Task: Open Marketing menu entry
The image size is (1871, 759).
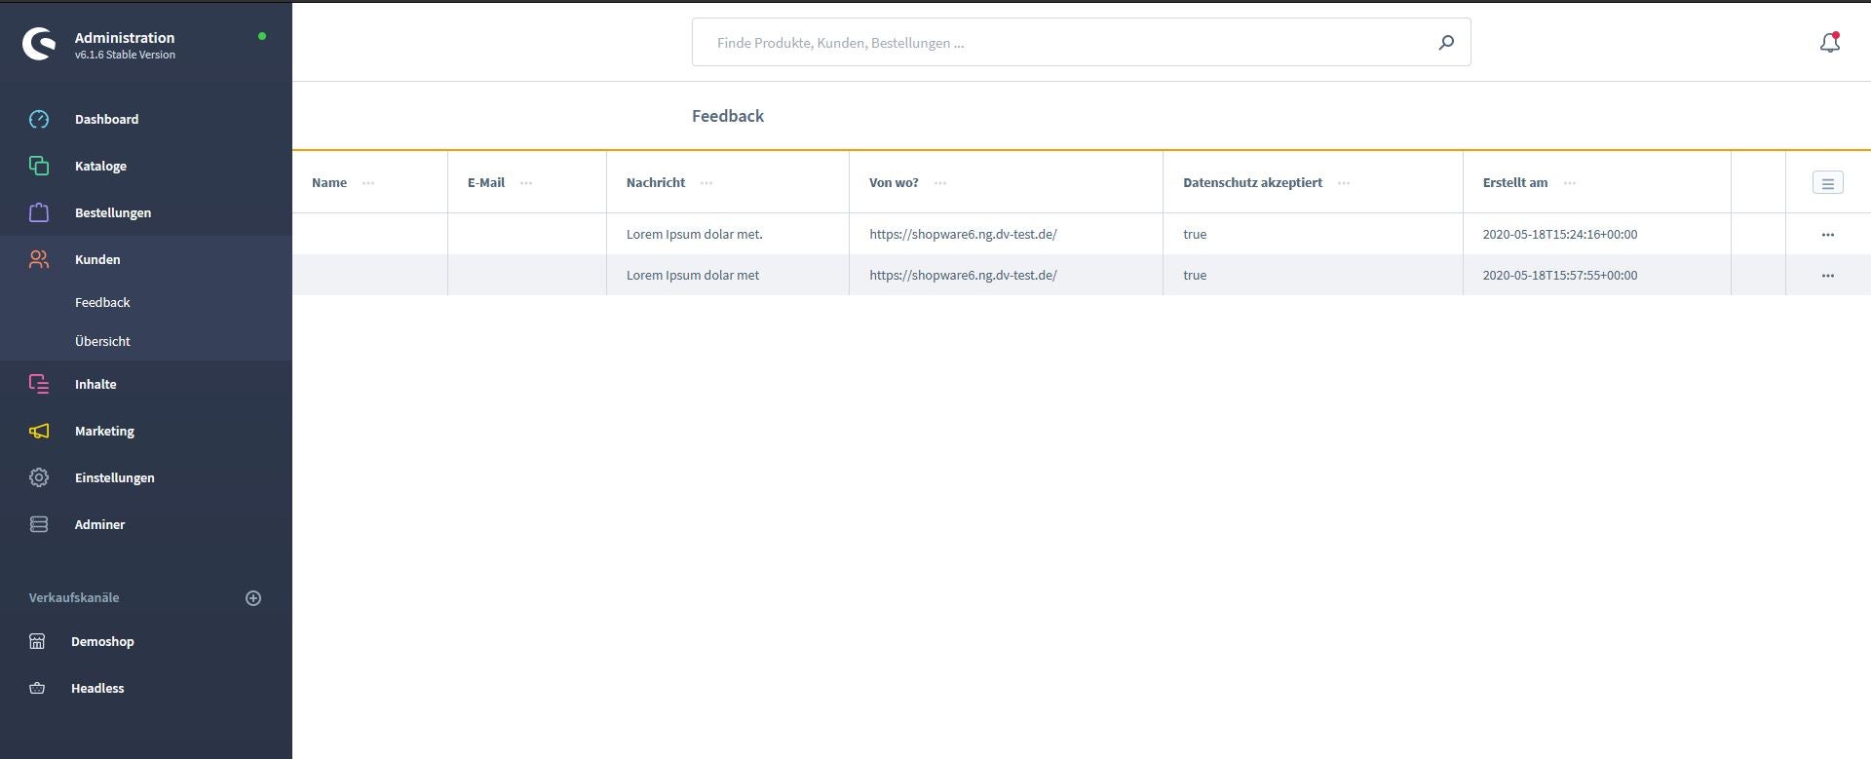Action: click(x=104, y=431)
